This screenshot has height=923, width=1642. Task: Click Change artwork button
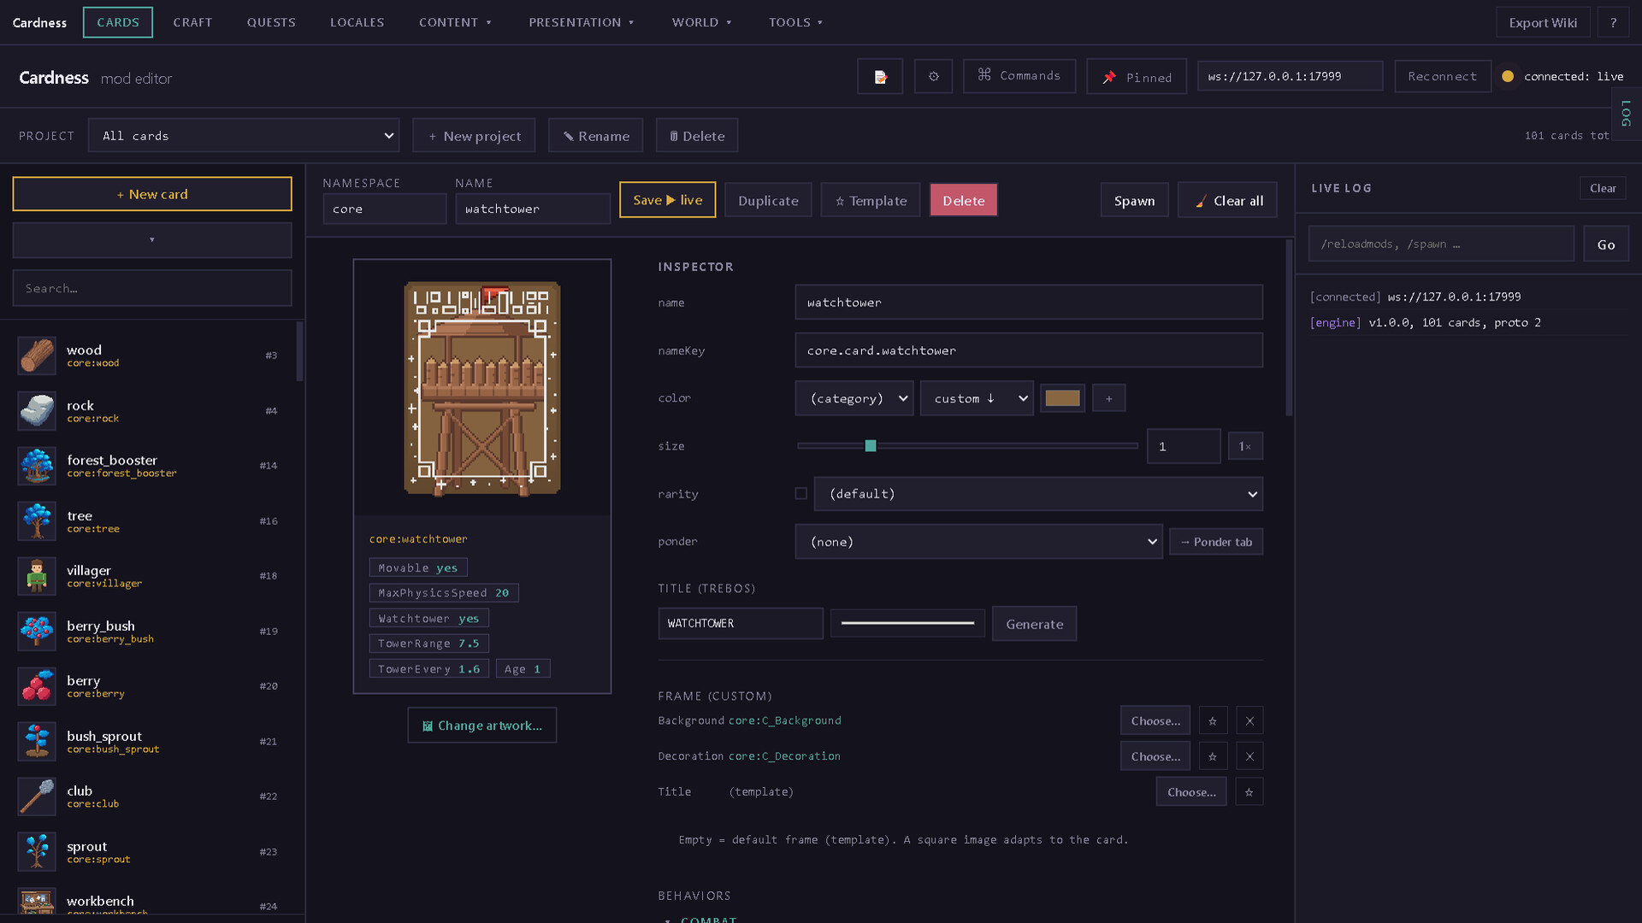point(482,726)
